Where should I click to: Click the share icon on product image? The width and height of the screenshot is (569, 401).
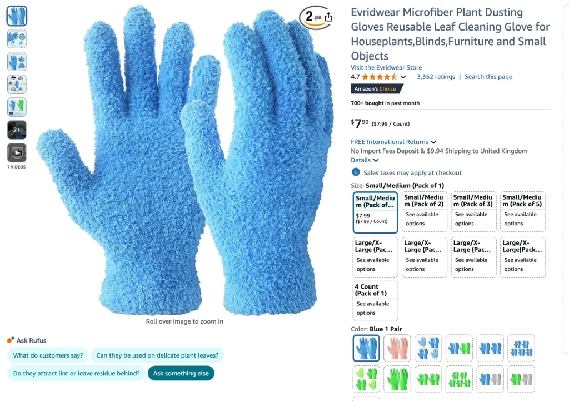click(x=328, y=17)
